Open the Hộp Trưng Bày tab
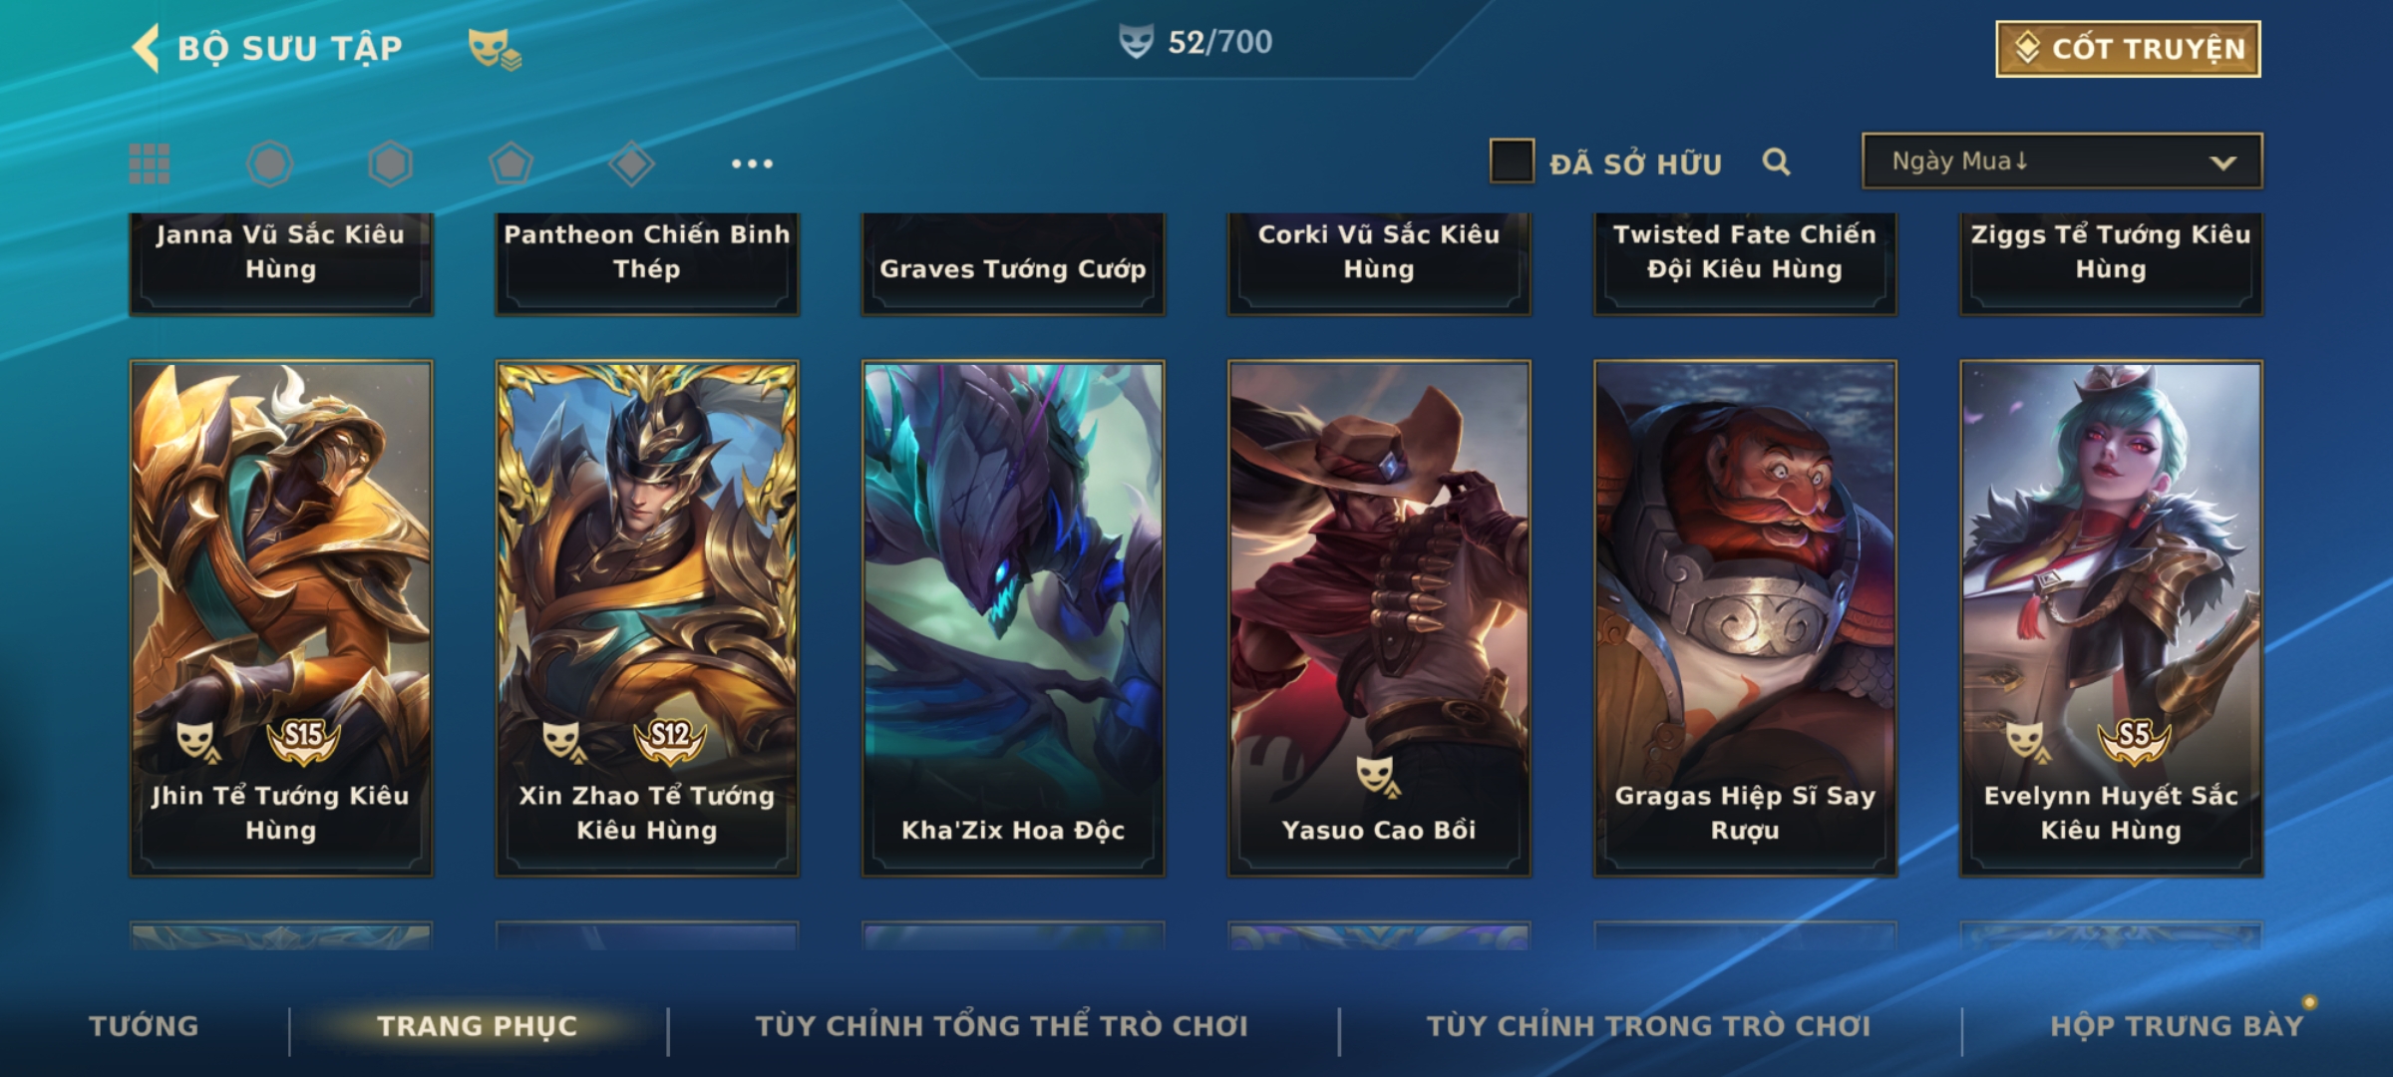Image resolution: width=2393 pixels, height=1077 pixels. (x=2177, y=1026)
